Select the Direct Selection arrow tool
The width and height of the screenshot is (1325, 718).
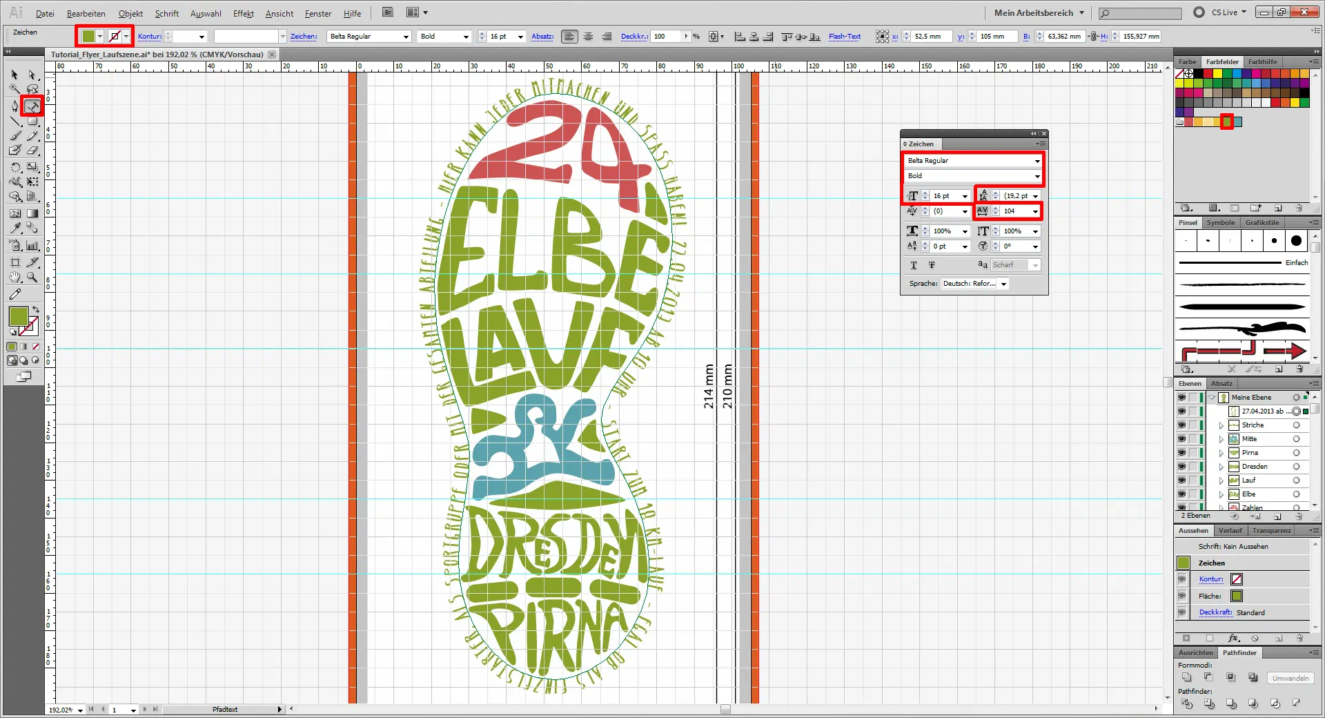click(x=32, y=75)
